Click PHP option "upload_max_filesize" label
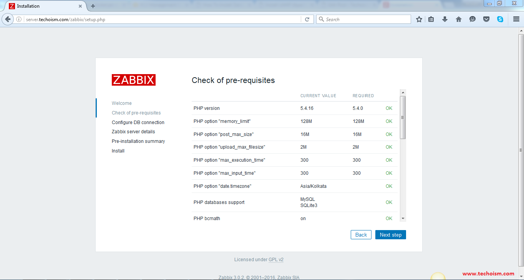Screen dimensions: 524x280 pos(229,147)
